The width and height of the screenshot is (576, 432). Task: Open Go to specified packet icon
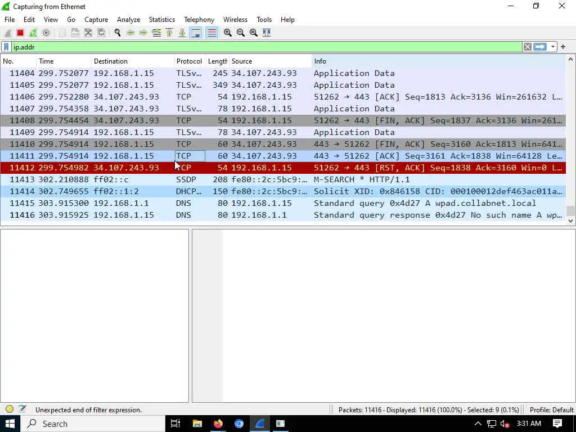pos(156,33)
